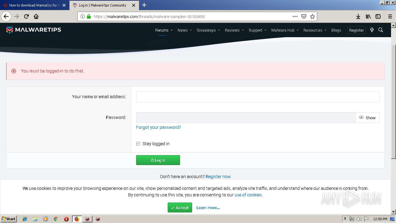The image size is (396, 223).
Task: Expand the Support dropdown arrow
Action: (265, 30)
